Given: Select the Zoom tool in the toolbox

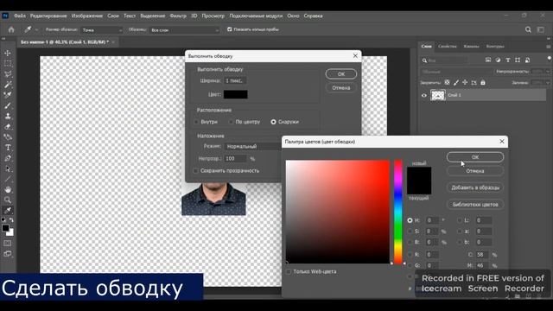Looking at the screenshot, I should 8,200.
